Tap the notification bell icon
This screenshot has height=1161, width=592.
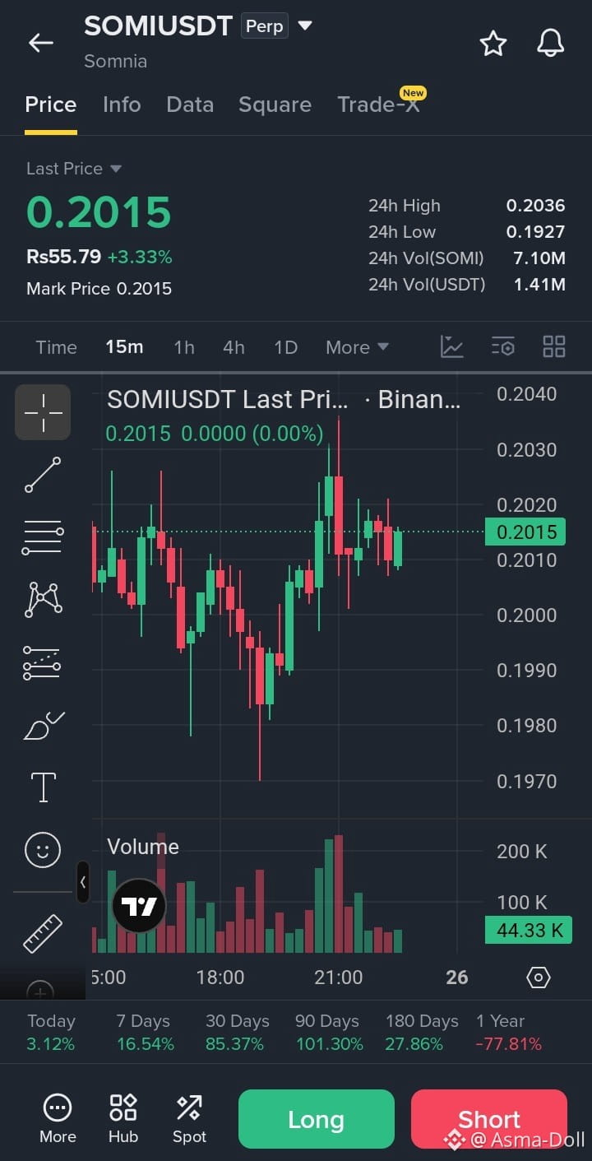click(x=550, y=43)
